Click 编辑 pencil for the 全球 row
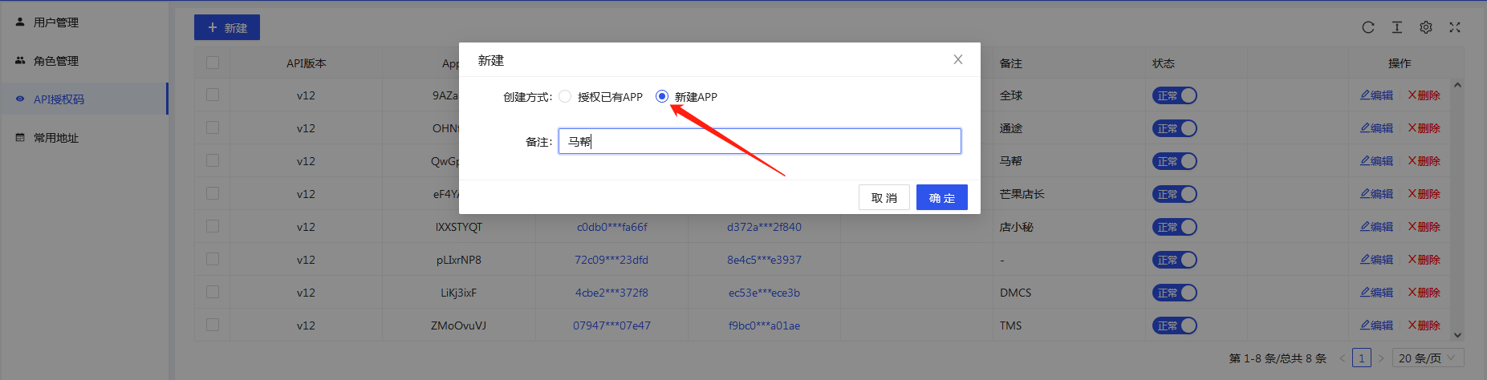This screenshot has height=380, width=1487. [x=1376, y=95]
